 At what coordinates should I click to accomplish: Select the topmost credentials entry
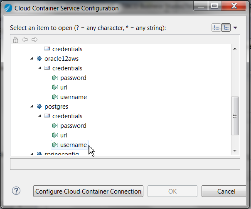67,49
